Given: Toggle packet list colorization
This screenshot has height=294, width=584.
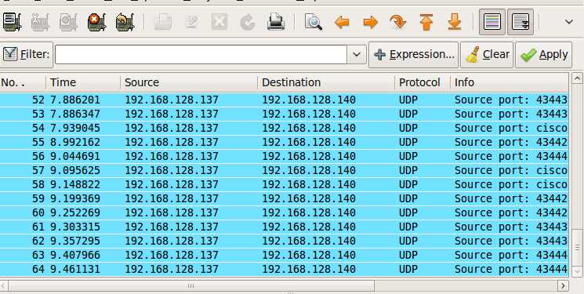Looking at the screenshot, I should click(492, 22).
